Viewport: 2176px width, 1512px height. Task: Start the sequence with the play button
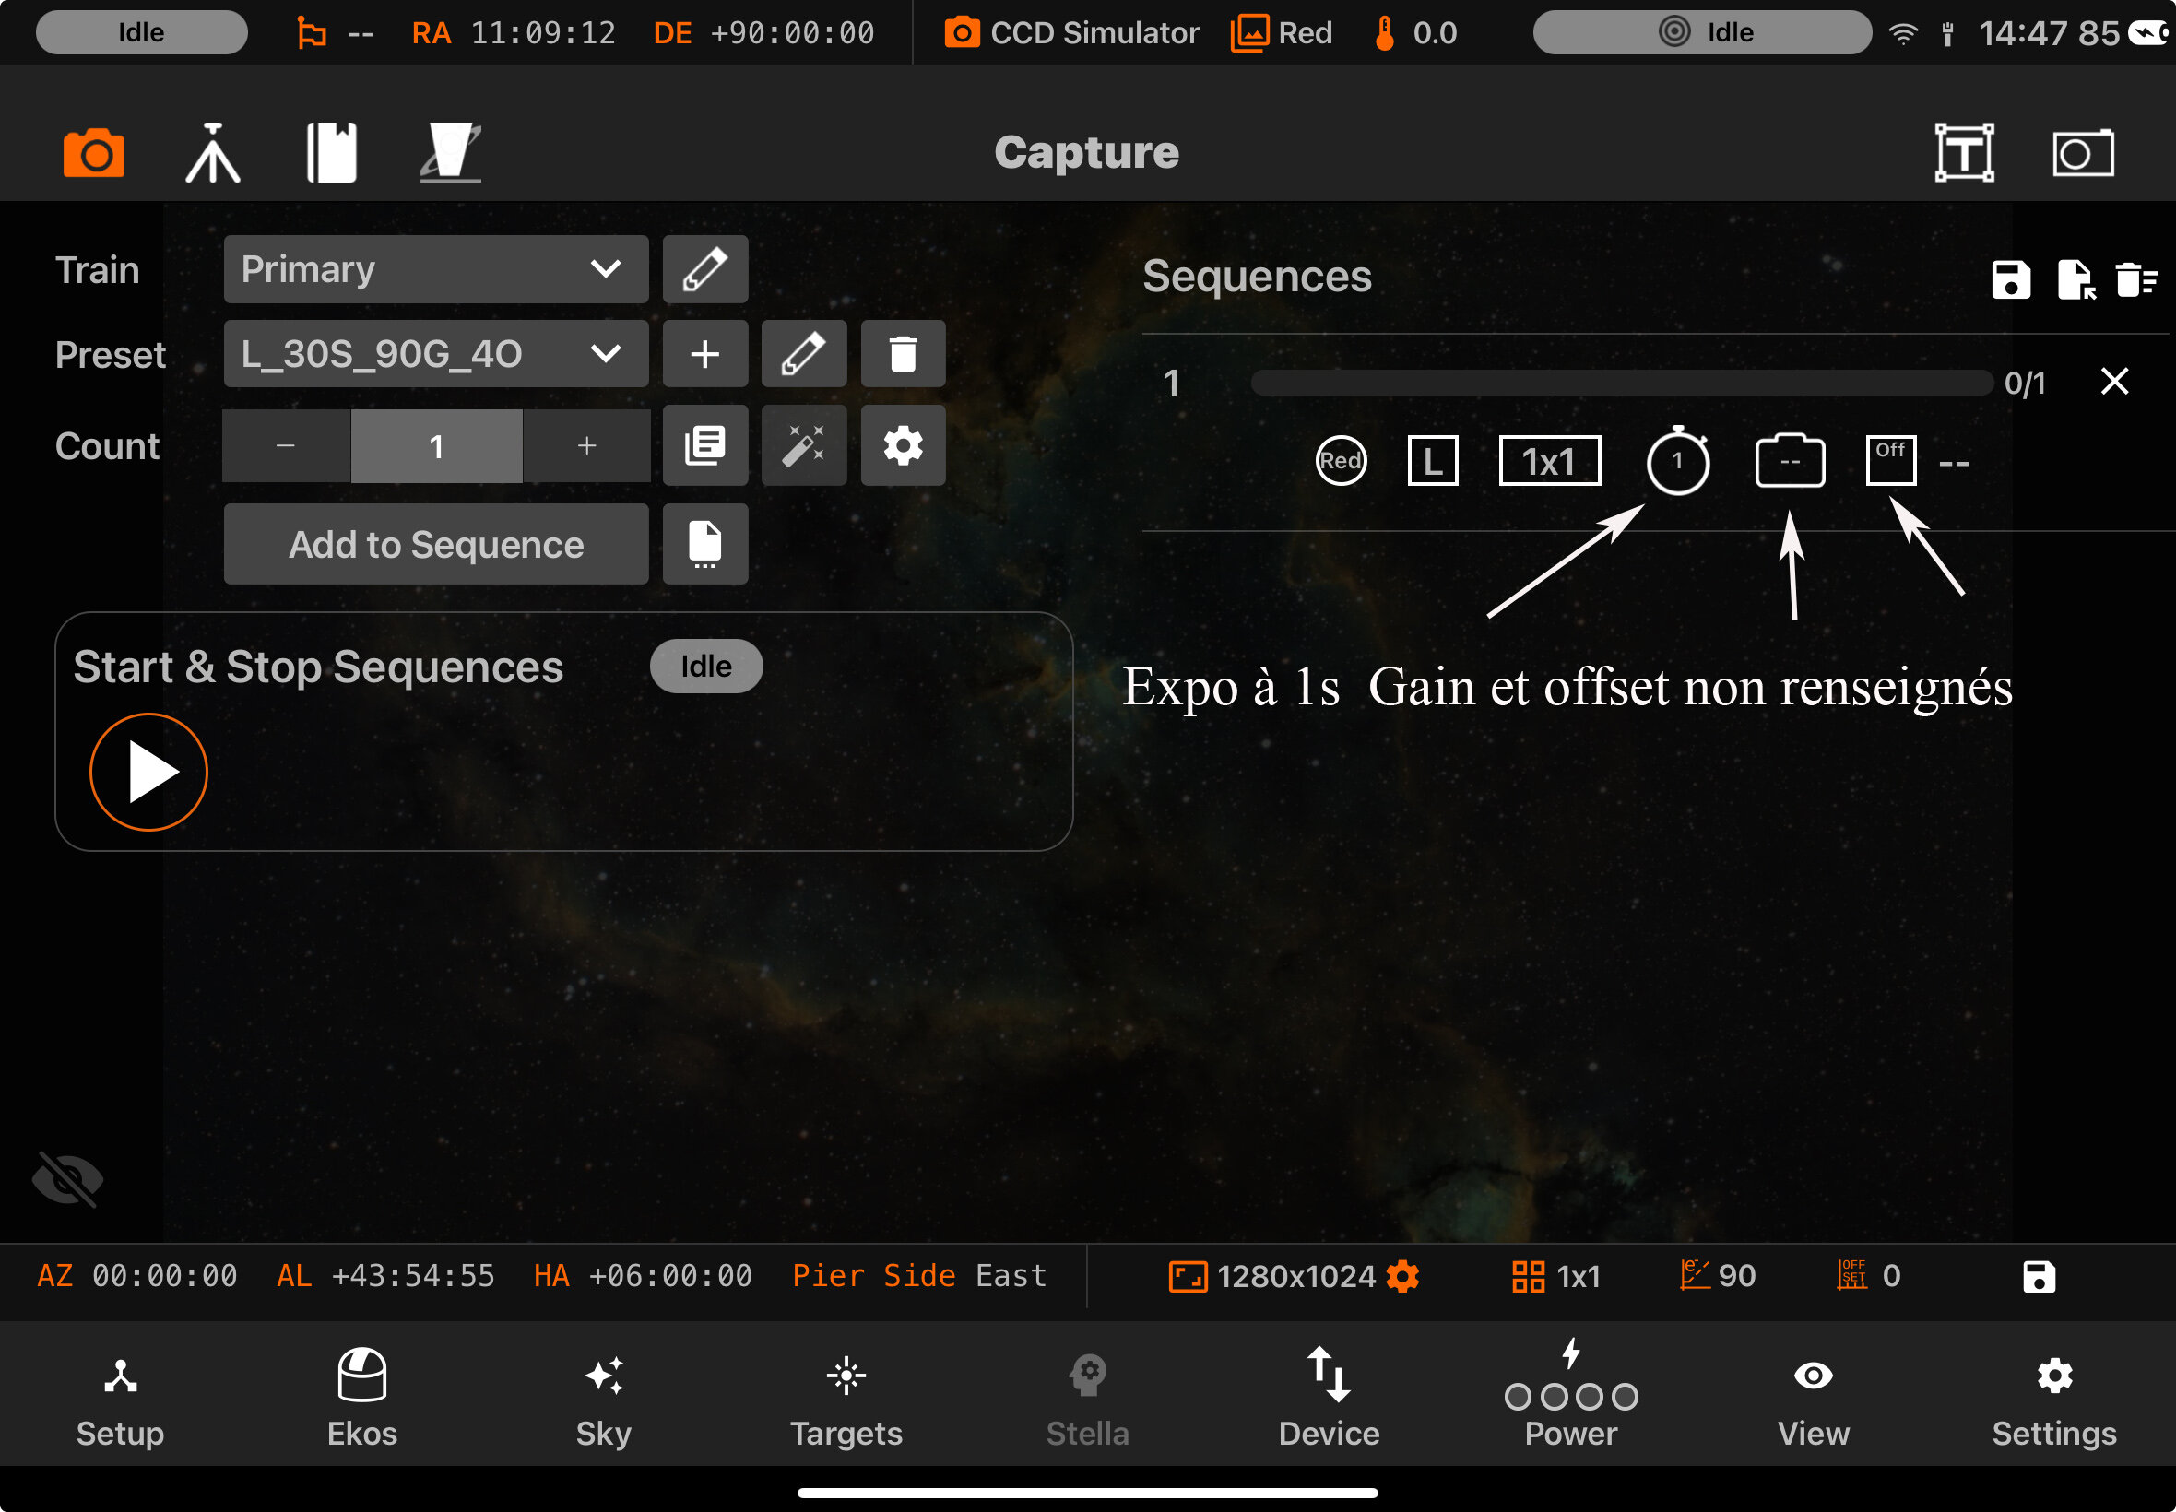point(148,772)
